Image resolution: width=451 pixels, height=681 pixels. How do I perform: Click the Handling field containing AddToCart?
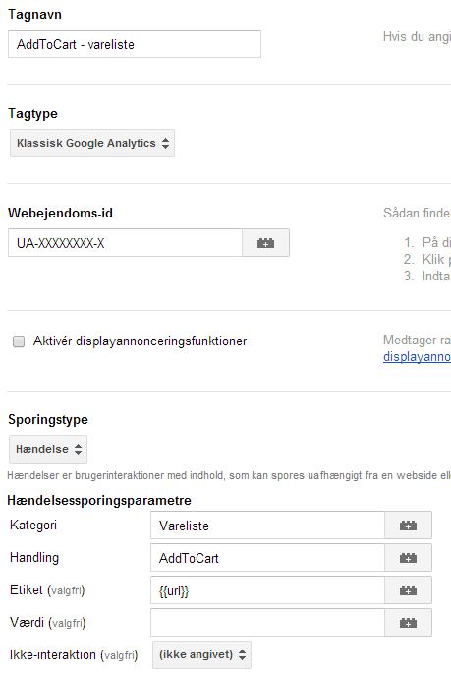(x=267, y=558)
